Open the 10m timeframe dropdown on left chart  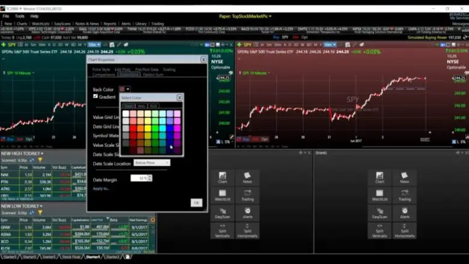pyautogui.click(x=94, y=45)
